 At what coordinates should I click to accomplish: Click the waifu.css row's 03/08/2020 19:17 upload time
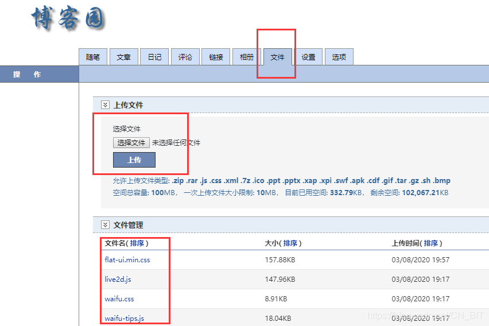click(x=421, y=298)
